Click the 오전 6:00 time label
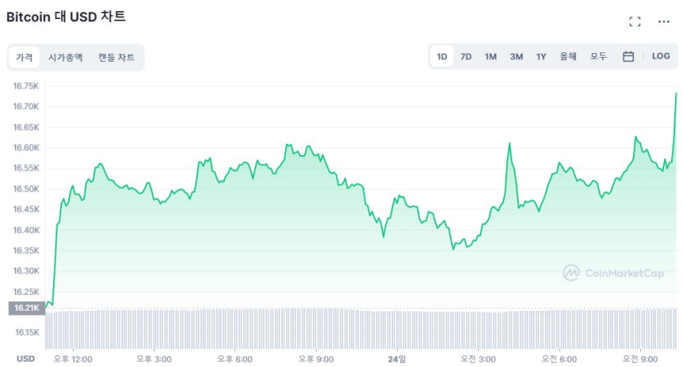683x367 pixels. coord(559,359)
